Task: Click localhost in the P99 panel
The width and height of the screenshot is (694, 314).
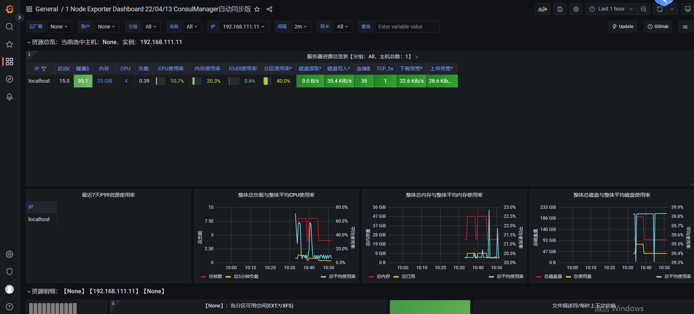Action: pyautogui.click(x=39, y=219)
